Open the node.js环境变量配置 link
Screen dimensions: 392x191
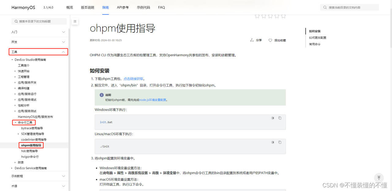click(x=153, y=100)
